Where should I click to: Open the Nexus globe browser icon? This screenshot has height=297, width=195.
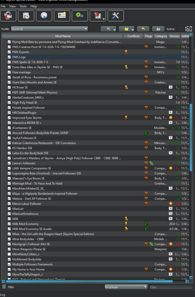[44, 16]
